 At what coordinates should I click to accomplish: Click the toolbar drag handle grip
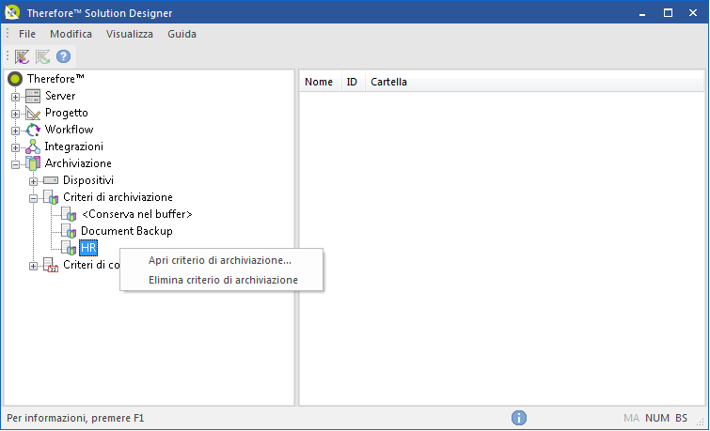click(8, 56)
